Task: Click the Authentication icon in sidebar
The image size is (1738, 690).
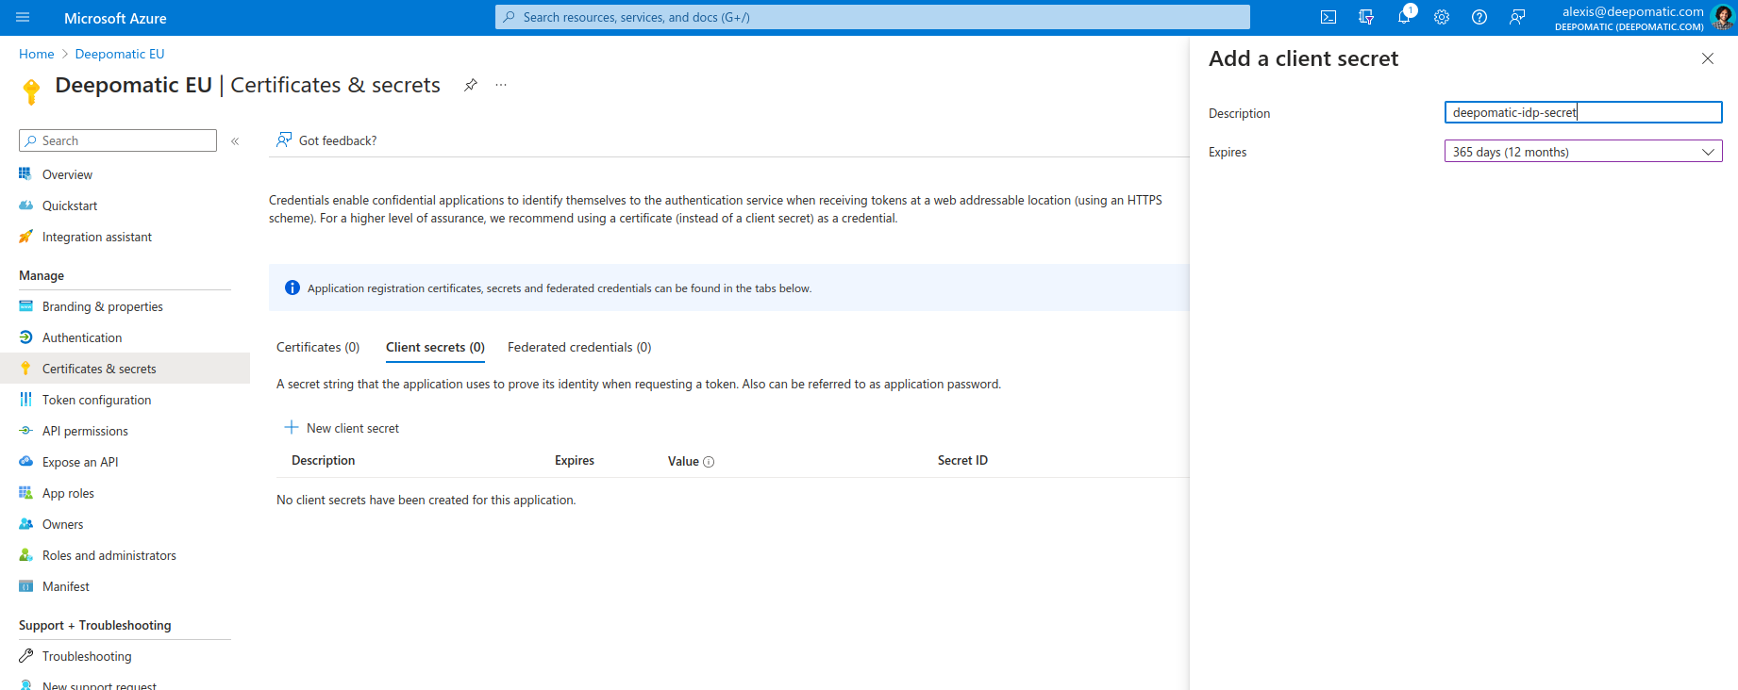Action: 25,337
